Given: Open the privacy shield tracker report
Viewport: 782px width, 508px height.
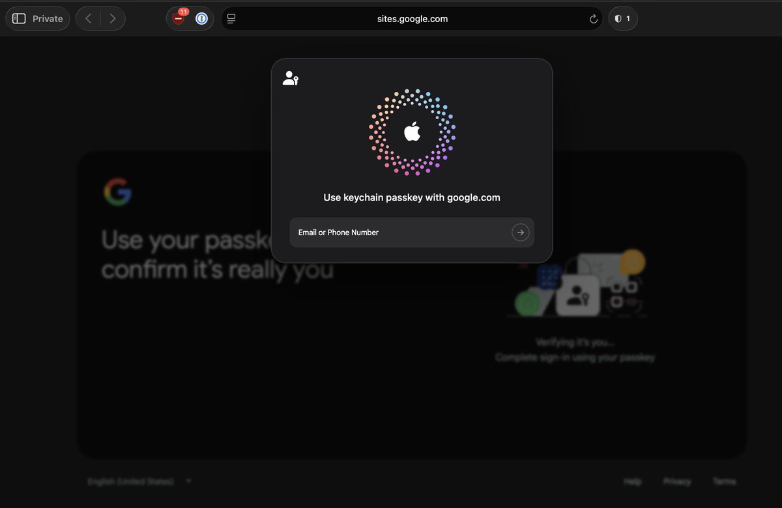Looking at the screenshot, I should click(623, 19).
